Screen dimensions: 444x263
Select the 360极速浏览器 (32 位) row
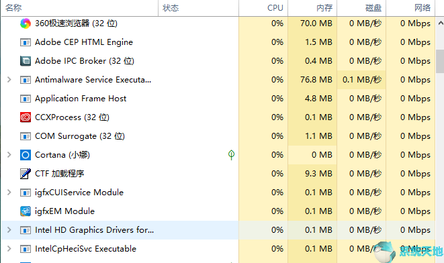(x=218, y=23)
